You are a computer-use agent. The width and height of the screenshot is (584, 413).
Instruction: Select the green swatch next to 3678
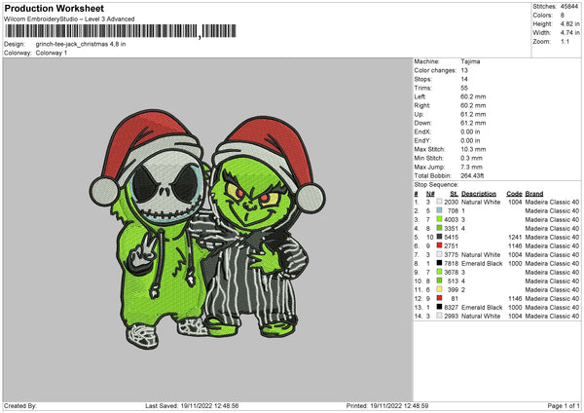[x=439, y=272]
